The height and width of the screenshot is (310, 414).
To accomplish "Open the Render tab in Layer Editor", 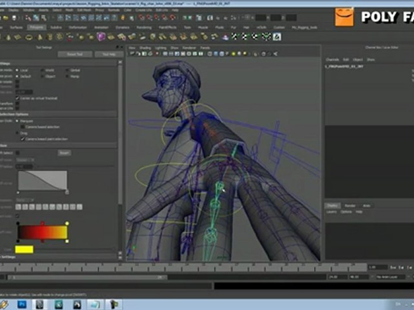I will click(350, 206).
